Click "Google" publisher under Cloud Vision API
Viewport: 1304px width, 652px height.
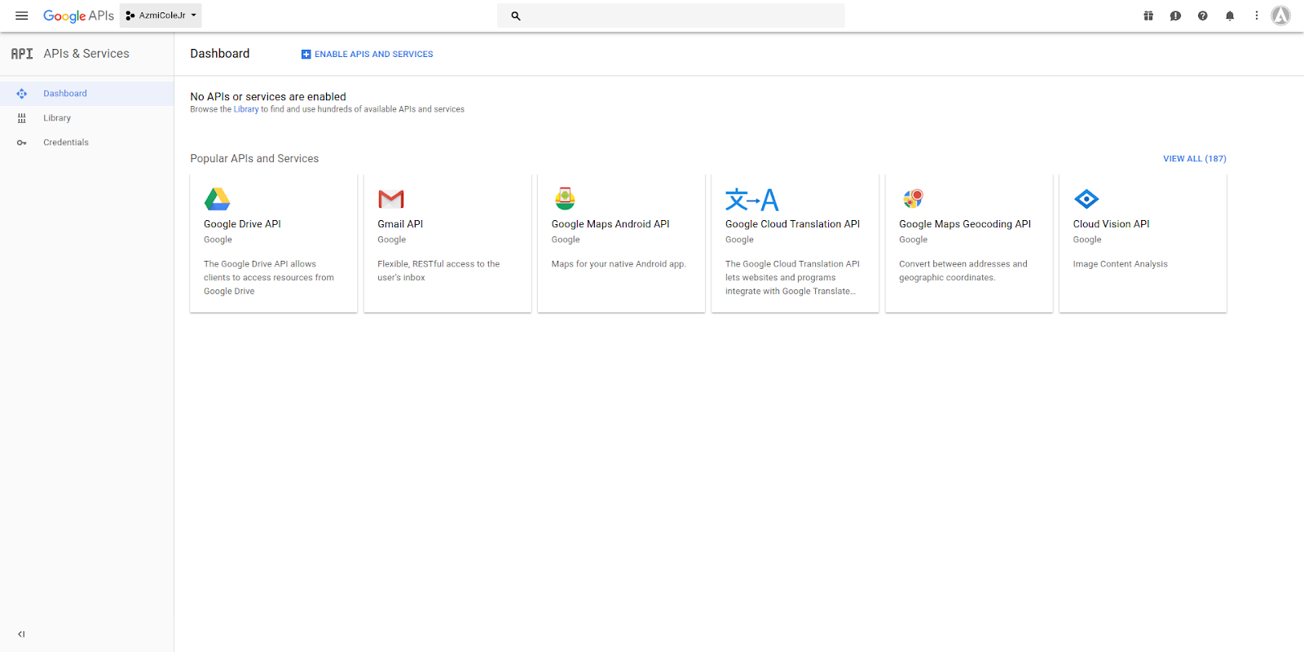1087,240
